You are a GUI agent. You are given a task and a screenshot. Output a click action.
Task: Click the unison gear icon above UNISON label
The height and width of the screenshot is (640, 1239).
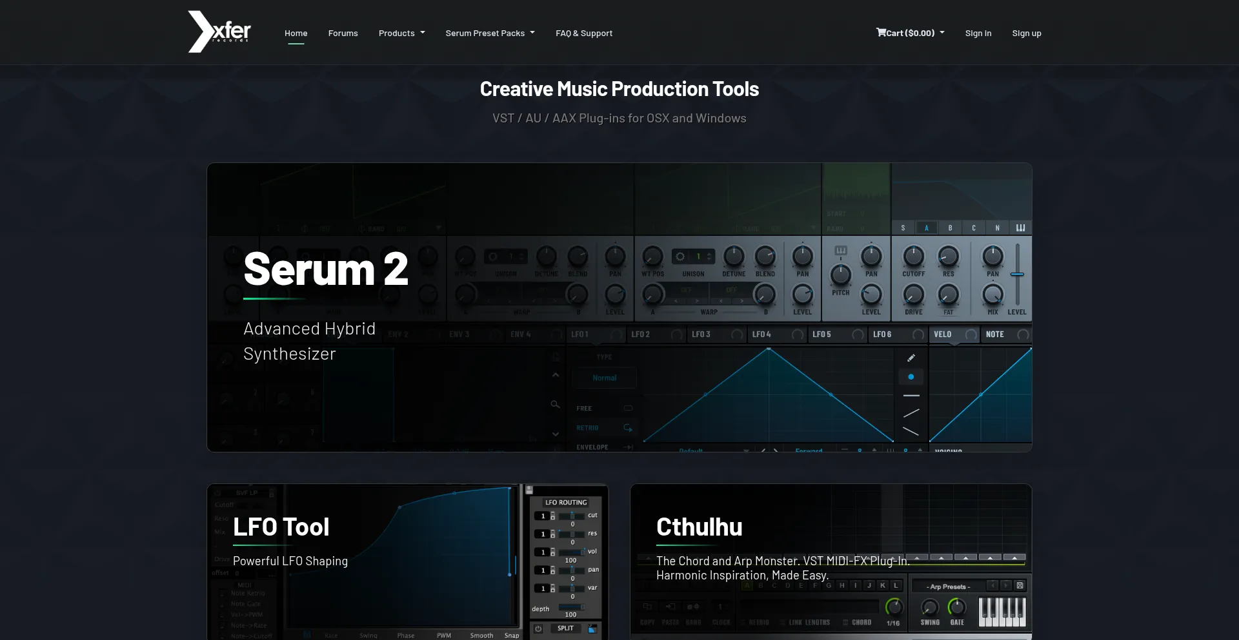680,257
